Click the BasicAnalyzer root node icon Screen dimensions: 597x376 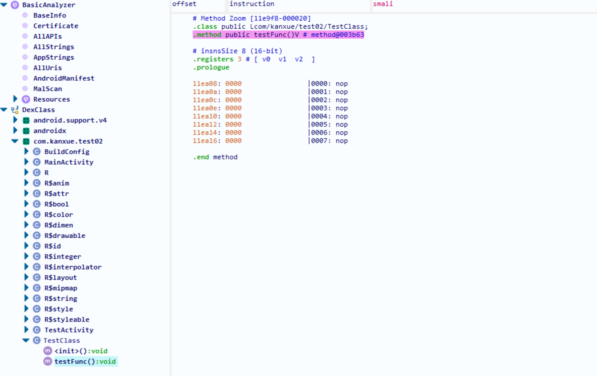pos(15,5)
